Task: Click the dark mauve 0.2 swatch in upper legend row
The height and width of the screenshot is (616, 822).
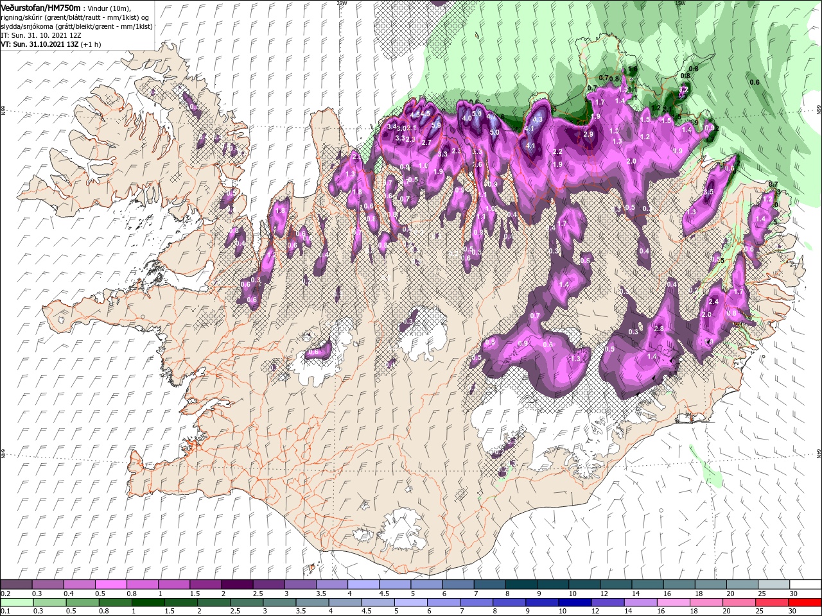Action: pyautogui.click(x=16, y=585)
